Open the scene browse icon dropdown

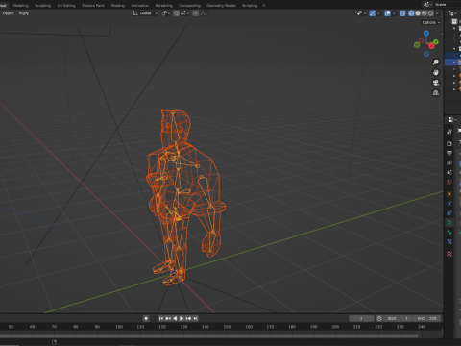[427, 4]
